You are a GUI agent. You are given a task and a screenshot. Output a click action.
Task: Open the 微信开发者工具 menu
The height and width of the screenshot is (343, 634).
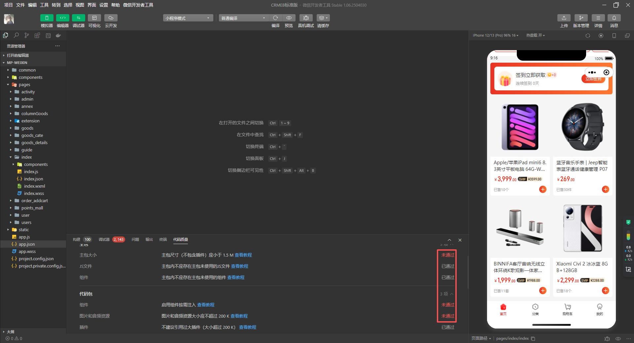tap(138, 5)
